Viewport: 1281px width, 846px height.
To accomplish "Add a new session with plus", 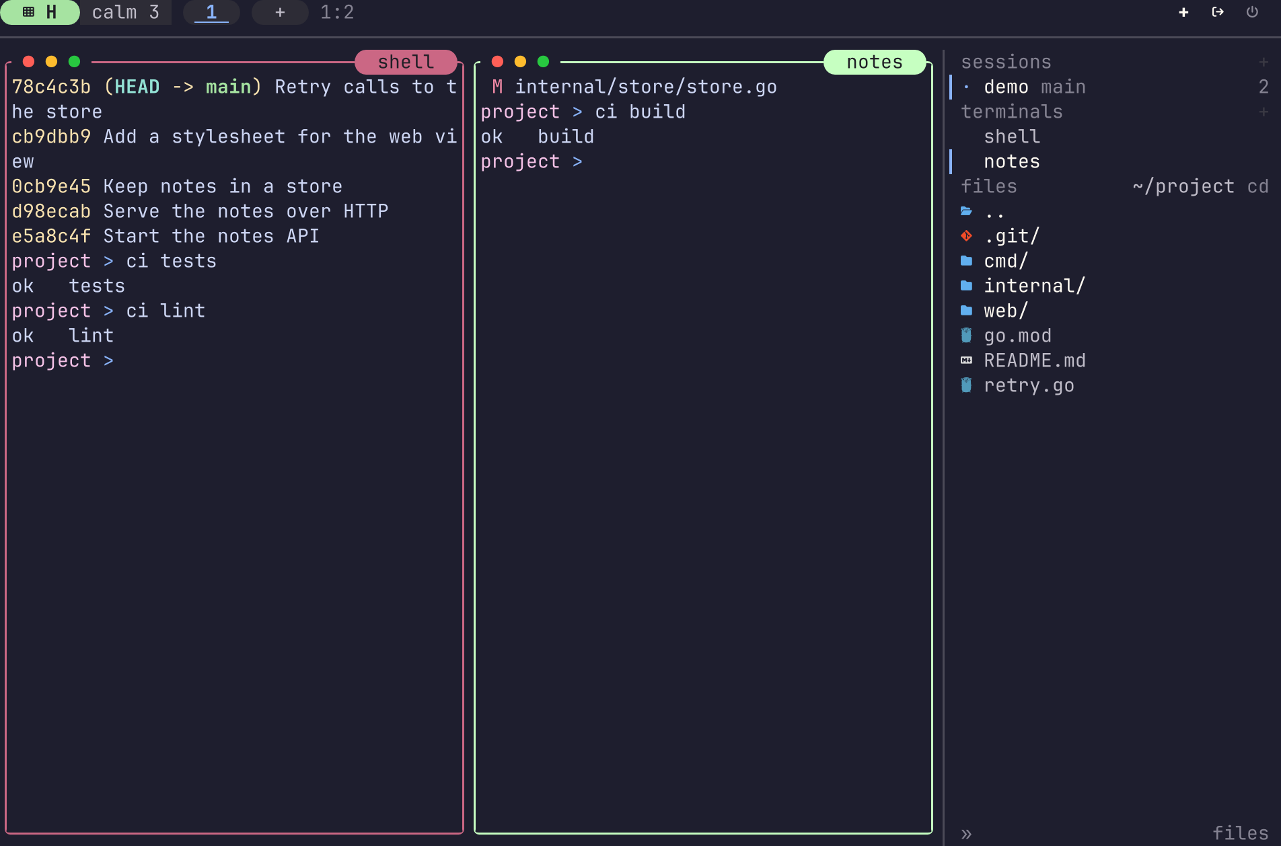I will pyautogui.click(x=1263, y=62).
